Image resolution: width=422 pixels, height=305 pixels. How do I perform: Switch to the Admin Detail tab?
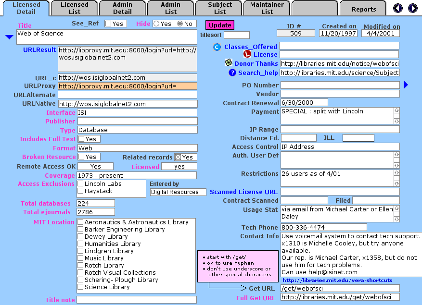click(x=122, y=8)
